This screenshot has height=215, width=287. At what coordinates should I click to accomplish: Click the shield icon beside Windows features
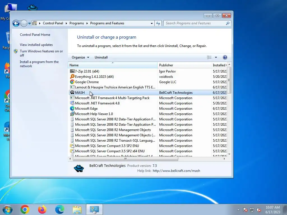(16, 51)
